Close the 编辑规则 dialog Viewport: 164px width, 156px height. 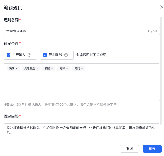[162, 7]
